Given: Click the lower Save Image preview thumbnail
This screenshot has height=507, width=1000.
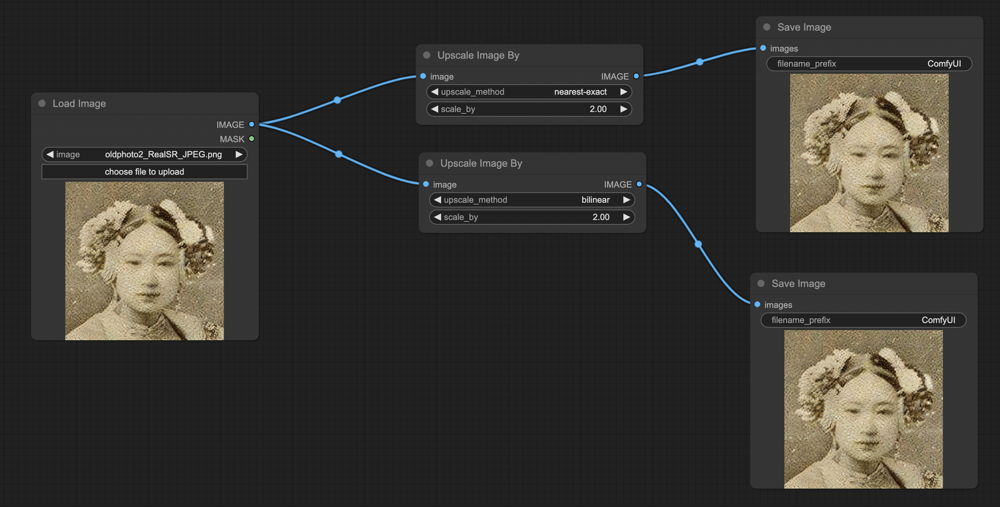Looking at the screenshot, I should click(x=863, y=409).
